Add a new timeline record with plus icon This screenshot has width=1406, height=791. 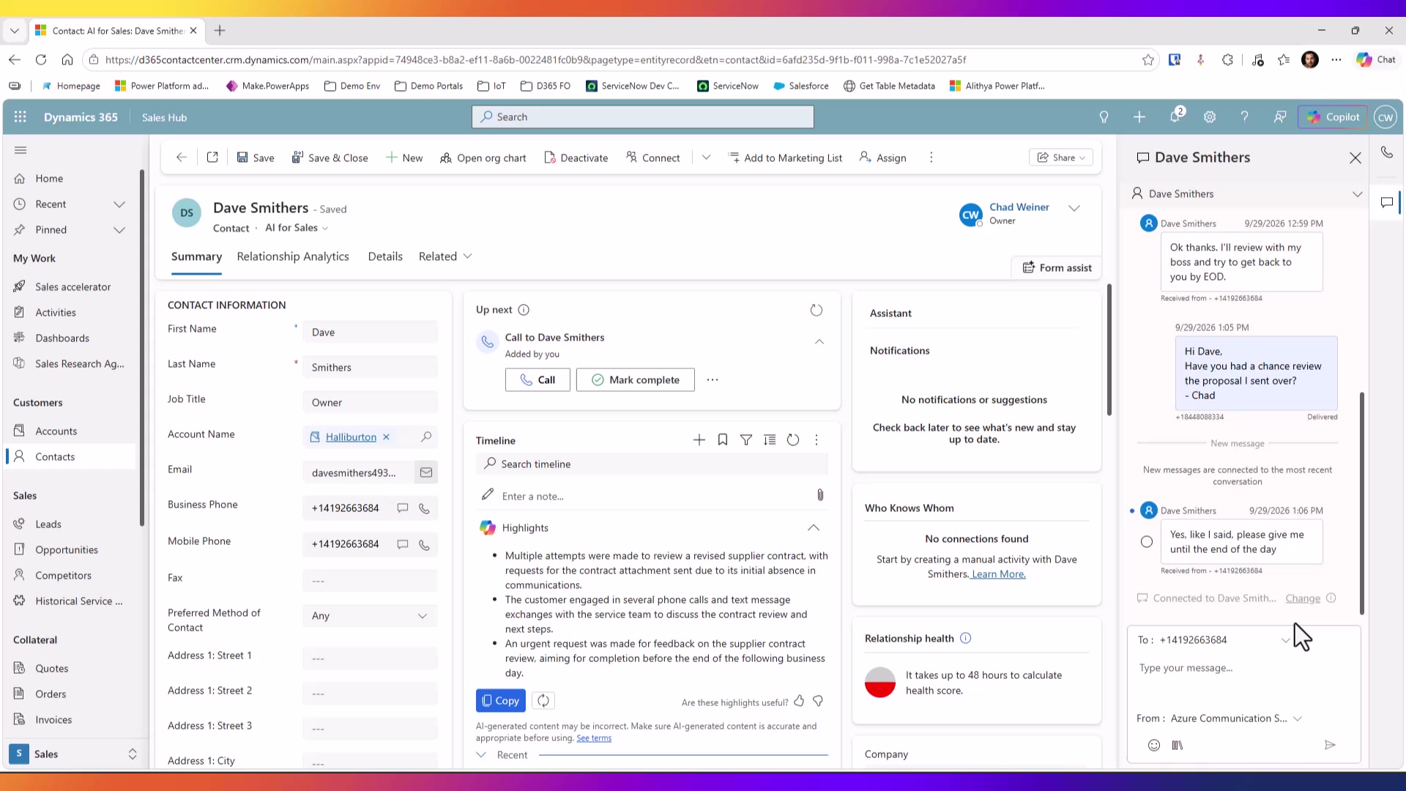pyautogui.click(x=699, y=440)
